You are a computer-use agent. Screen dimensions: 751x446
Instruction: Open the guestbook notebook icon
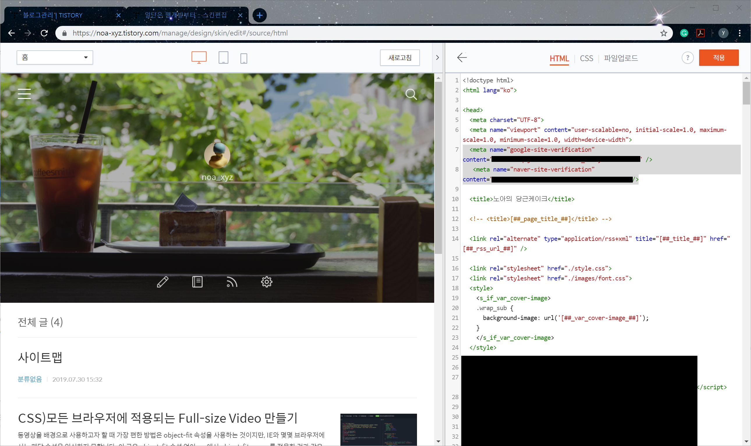point(197,282)
